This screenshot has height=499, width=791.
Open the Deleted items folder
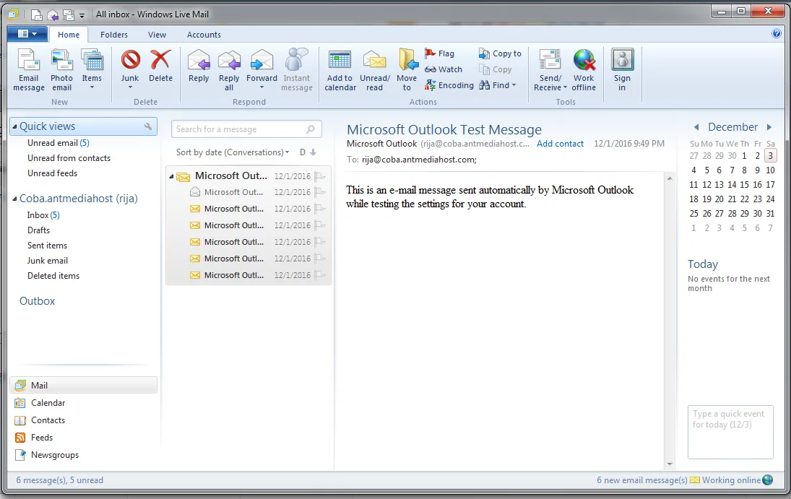pos(53,275)
